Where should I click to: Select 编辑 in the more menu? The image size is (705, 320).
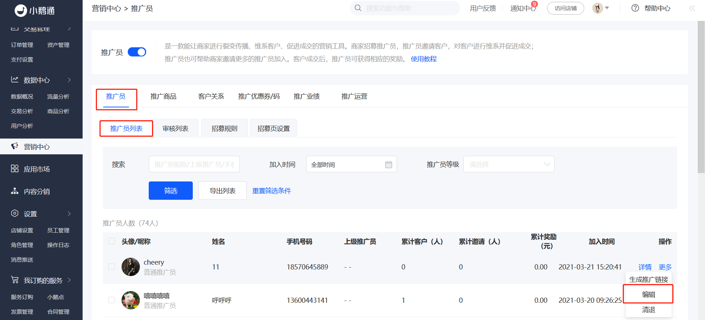[x=648, y=294]
